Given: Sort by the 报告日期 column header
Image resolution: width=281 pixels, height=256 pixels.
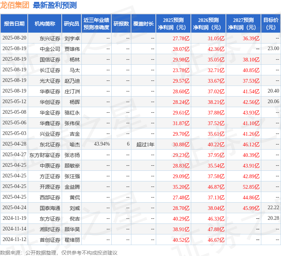Looking at the screenshot, I should (14, 24).
